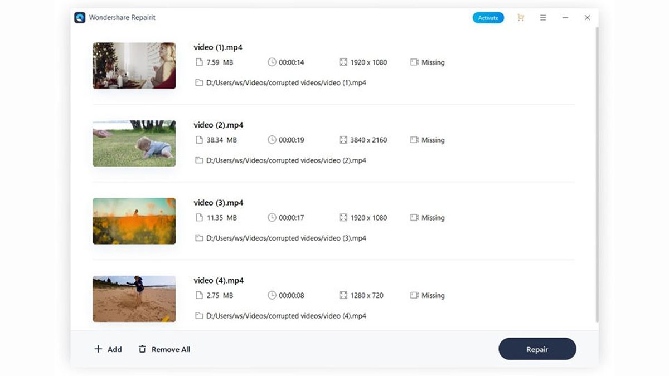Click the vertical scrollbar of the video list
The width and height of the screenshot is (669, 376).
[597, 173]
